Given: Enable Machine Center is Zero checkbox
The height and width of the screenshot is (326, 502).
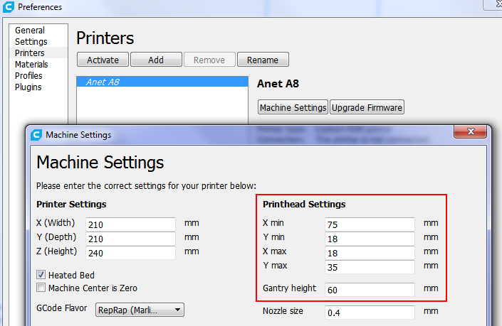Looking at the screenshot, I should pos(41,288).
